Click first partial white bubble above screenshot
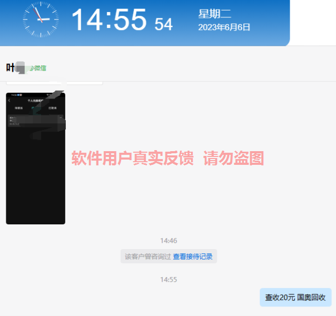This screenshot has width=336, height=316. click(34, 83)
